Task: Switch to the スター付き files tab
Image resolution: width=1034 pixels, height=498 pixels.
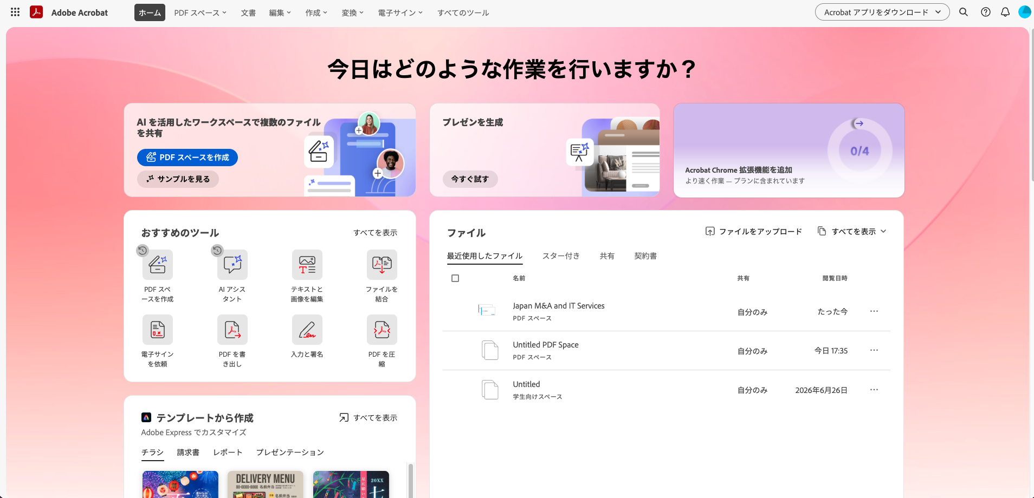Action: (x=561, y=256)
